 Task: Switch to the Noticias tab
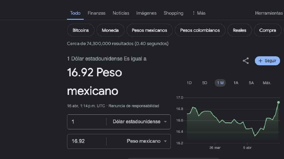coord(121,13)
